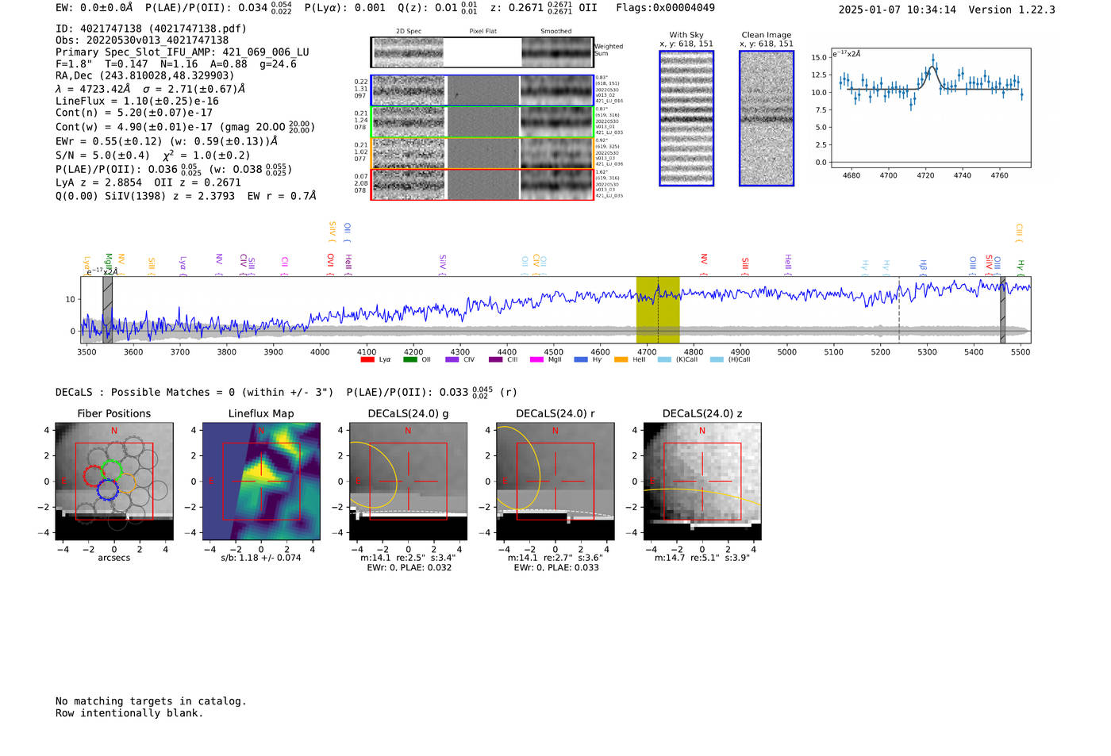Click the red-bordered 2D spec fiber row
The width and height of the screenshot is (1111, 756).
point(482,184)
